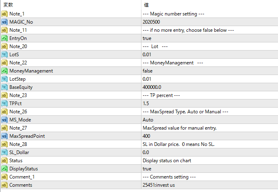Select the LotStep variable name
The height and width of the screenshot is (192, 278).
19,79
